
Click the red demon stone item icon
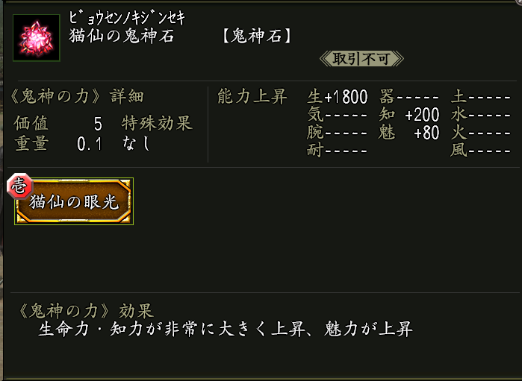point(33,39)
